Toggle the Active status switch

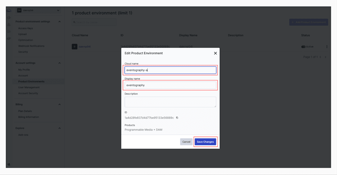tap(303, 47)
